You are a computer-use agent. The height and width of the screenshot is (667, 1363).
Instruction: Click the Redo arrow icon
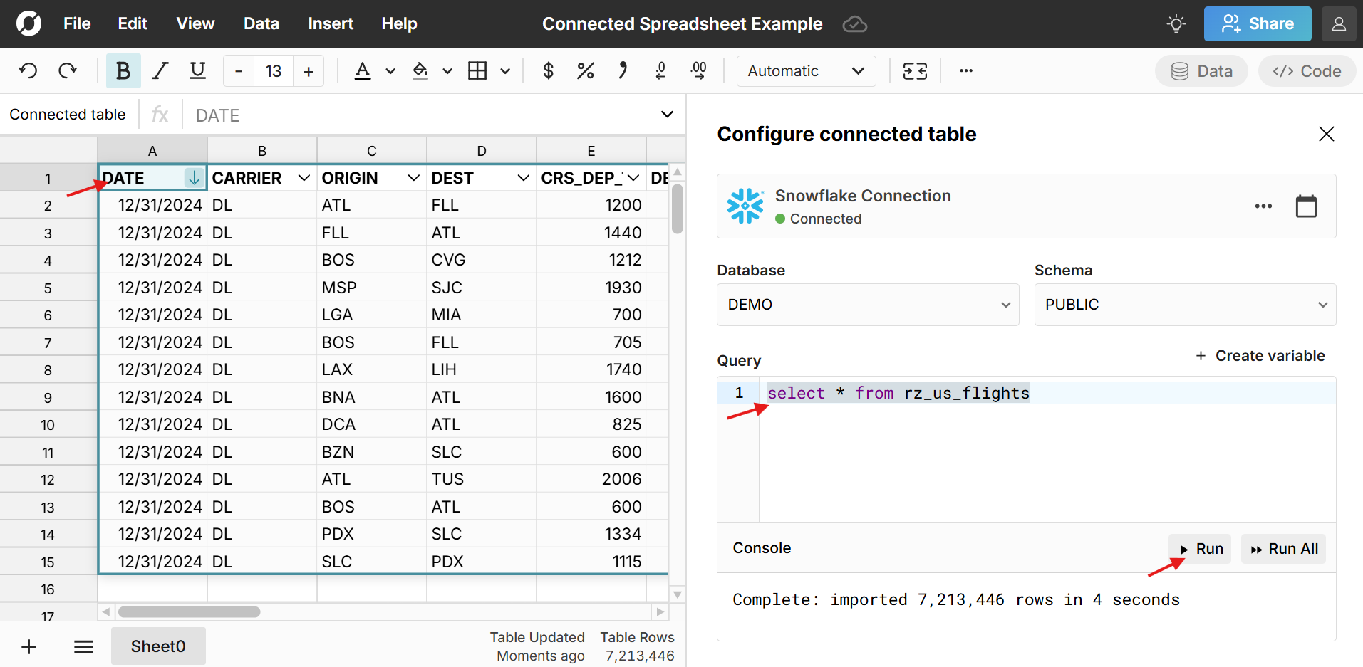[x=68, y=70]
